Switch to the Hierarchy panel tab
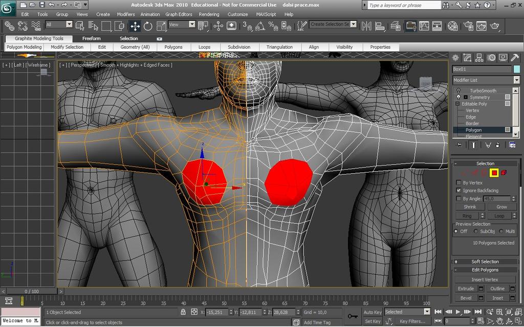Image resolution: width=524 pixels, height=327 pixels. (x=479, y=58)
